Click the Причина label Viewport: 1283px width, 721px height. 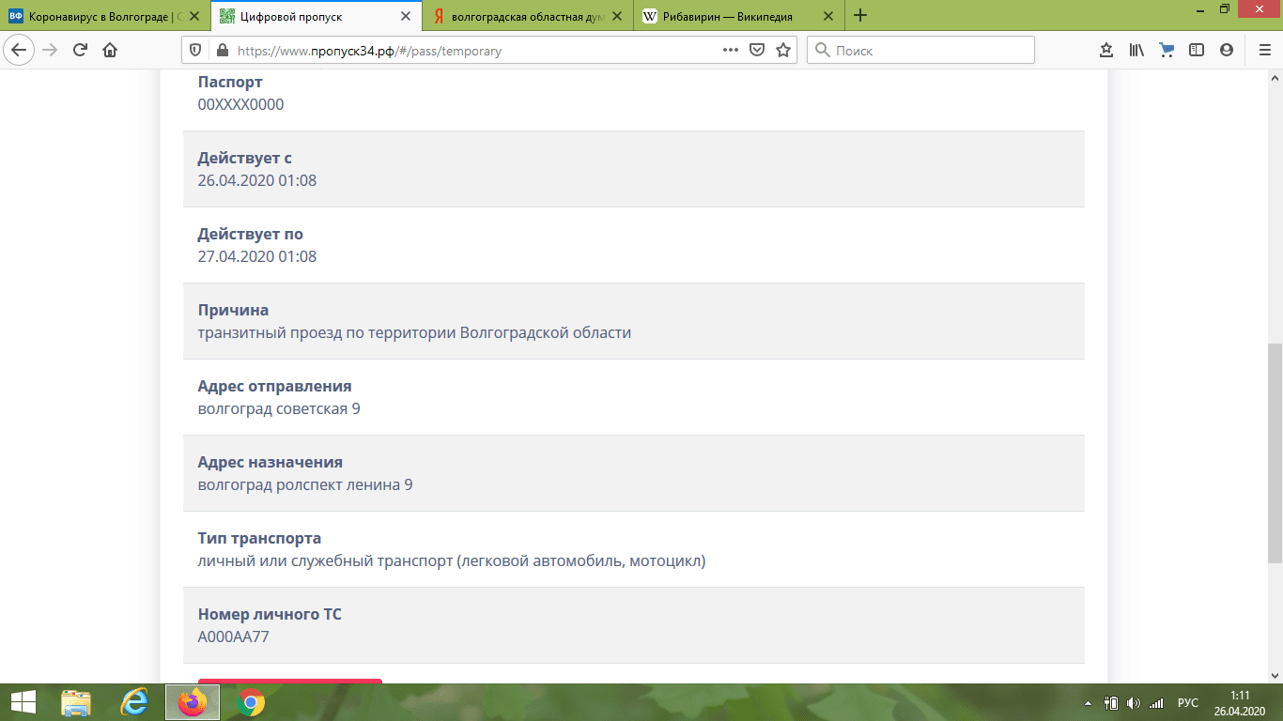click(233, 310)
